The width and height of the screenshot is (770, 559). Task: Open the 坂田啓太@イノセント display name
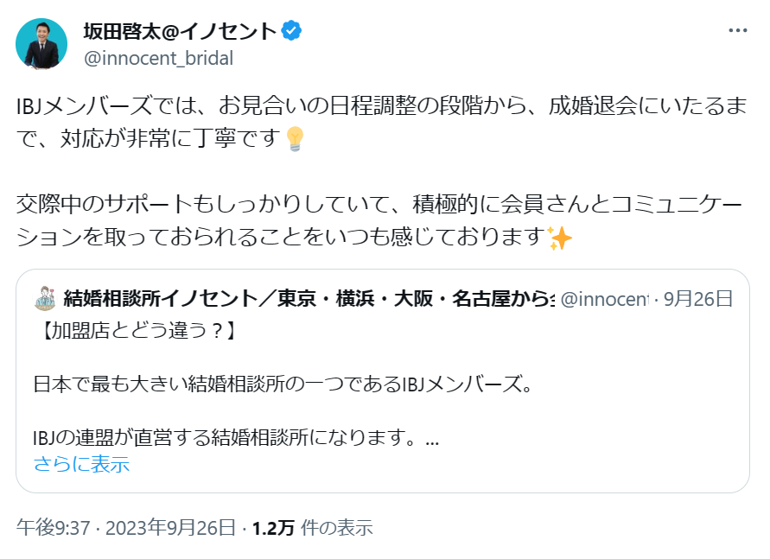tap(180, 32)
